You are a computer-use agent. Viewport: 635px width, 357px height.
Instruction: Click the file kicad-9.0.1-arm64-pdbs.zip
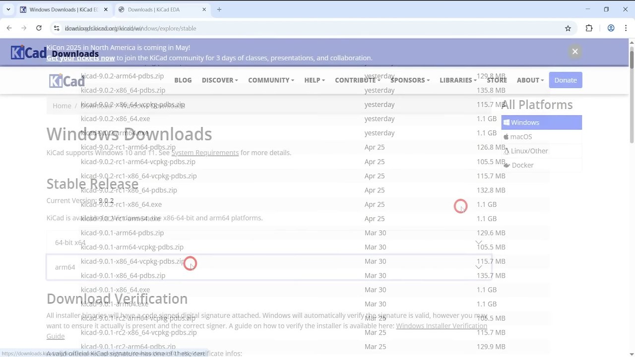click(122, 233)
